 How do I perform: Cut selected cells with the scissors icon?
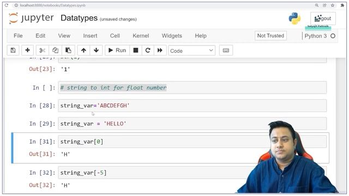[x=43, y=51]
